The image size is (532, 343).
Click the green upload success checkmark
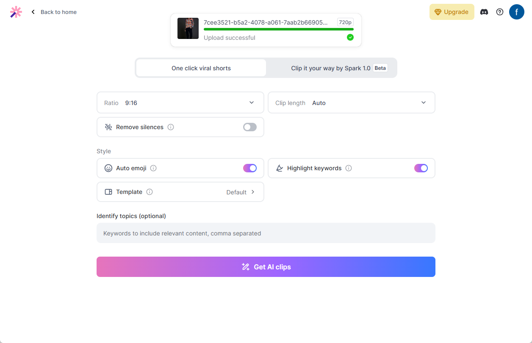pyautogui.click(x=350, y=37)
